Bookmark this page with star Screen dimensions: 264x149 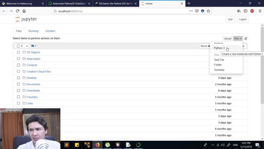pyautogui.click(x=208, y=11)
